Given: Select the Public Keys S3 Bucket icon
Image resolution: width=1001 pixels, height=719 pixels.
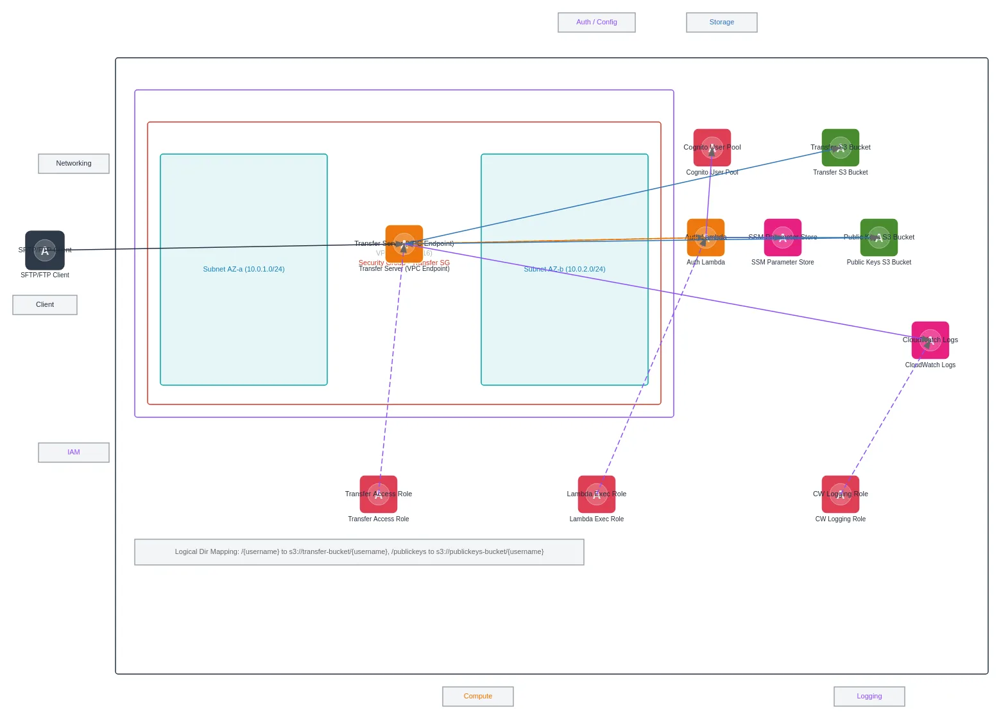Looking at the screenshot, I should tap(879, 238).
